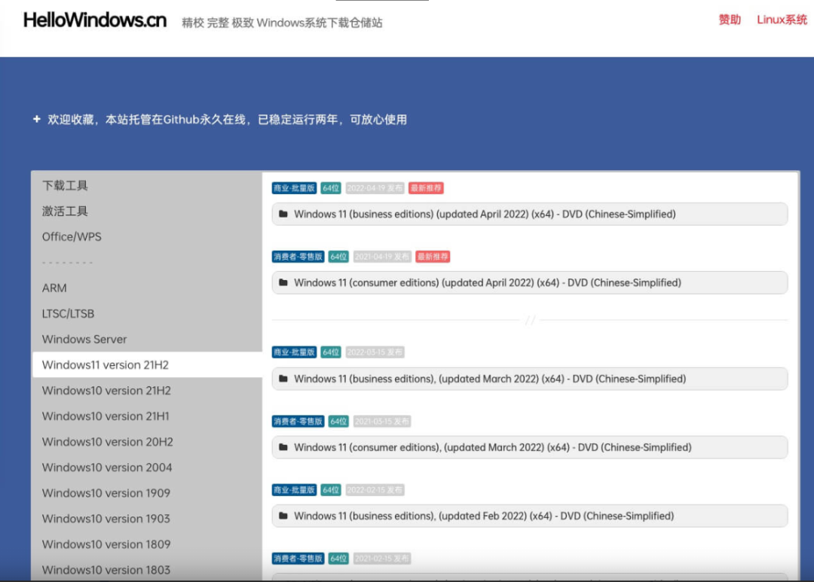This screenshot has width=814, height=582.
Task: Click folder icon of business April 2022 entry
Action: (283, 214)
